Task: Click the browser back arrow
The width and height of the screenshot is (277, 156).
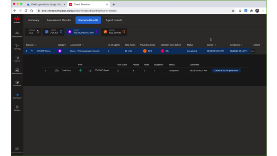Action: [15, 11]
